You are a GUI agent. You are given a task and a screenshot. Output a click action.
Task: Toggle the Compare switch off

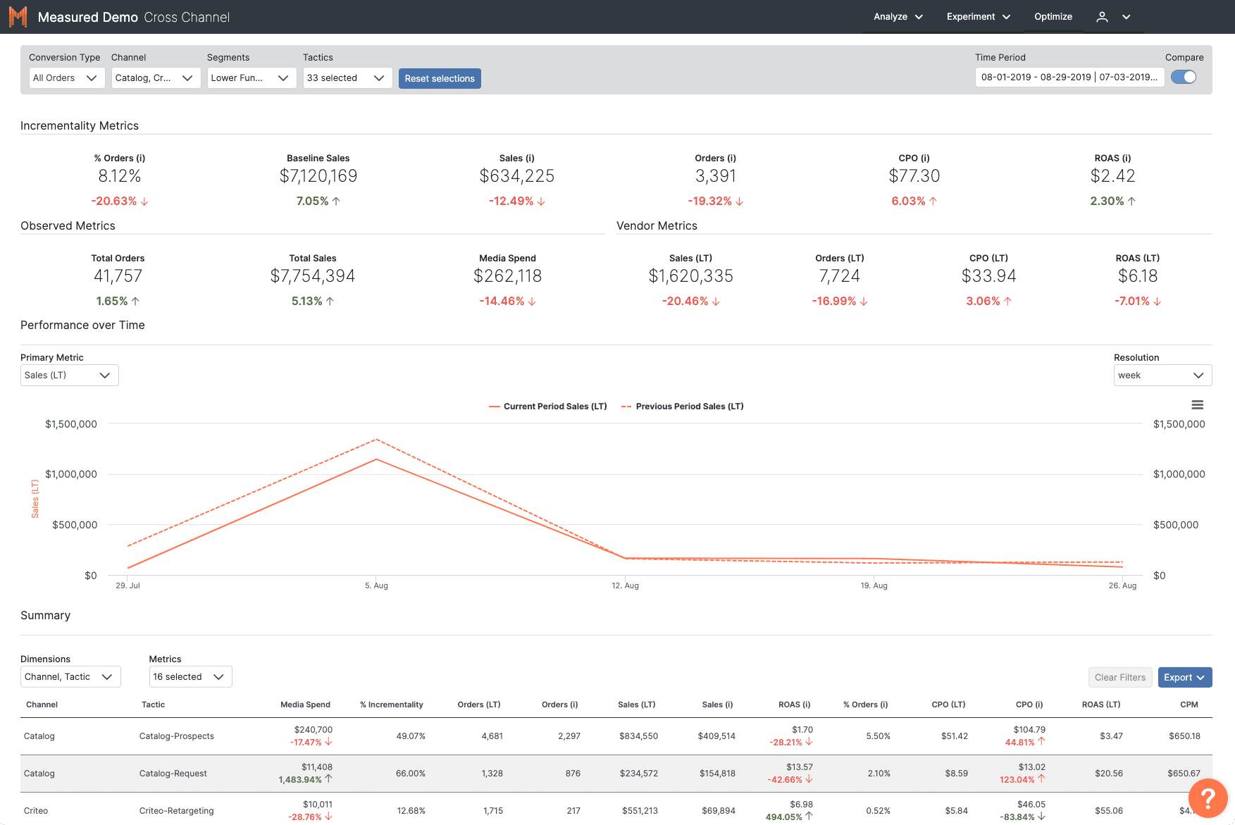click(x=1184, y=77)
